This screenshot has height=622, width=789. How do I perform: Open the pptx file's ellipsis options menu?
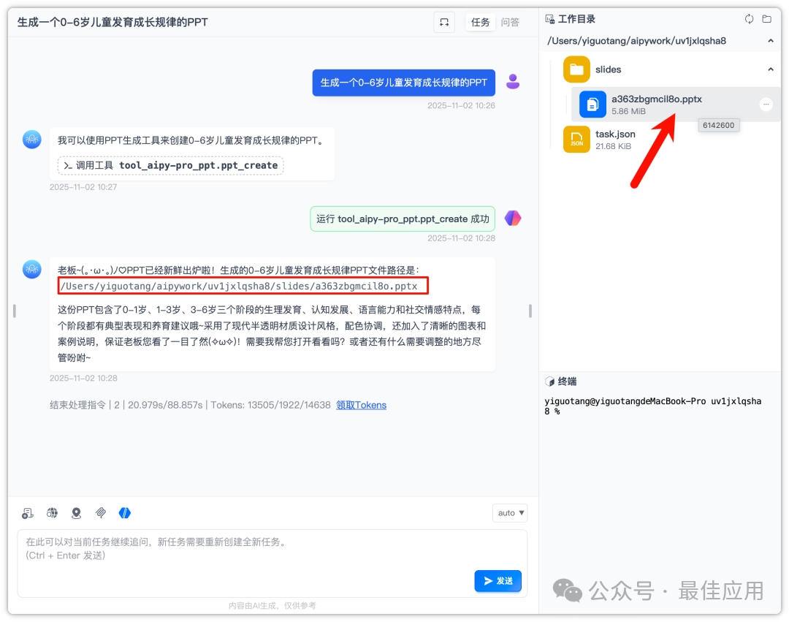click(x=766, y=105)
